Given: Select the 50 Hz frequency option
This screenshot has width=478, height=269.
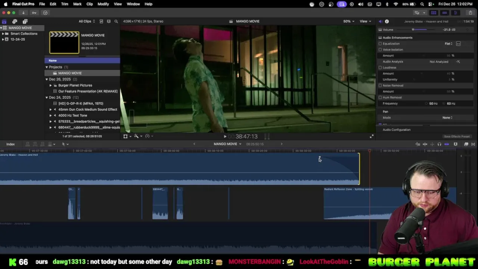Looking at the screenshot, I should [x=432, y=103].
